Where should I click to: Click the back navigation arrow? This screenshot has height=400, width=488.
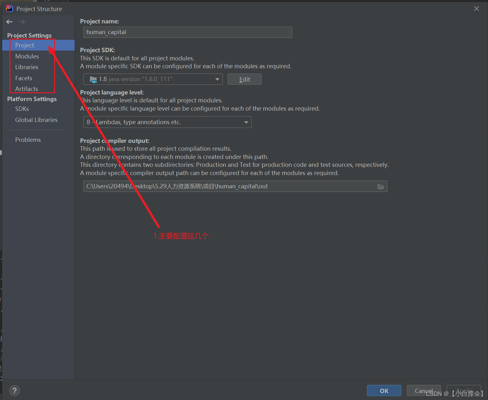click(9, 22)
